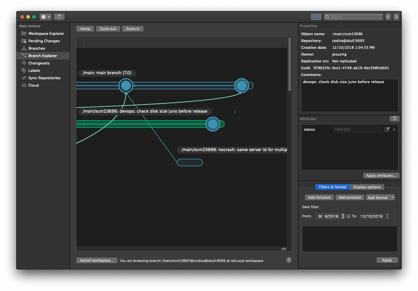Edit the status attribute value
The image size is (418, 291).
(387, 129)
